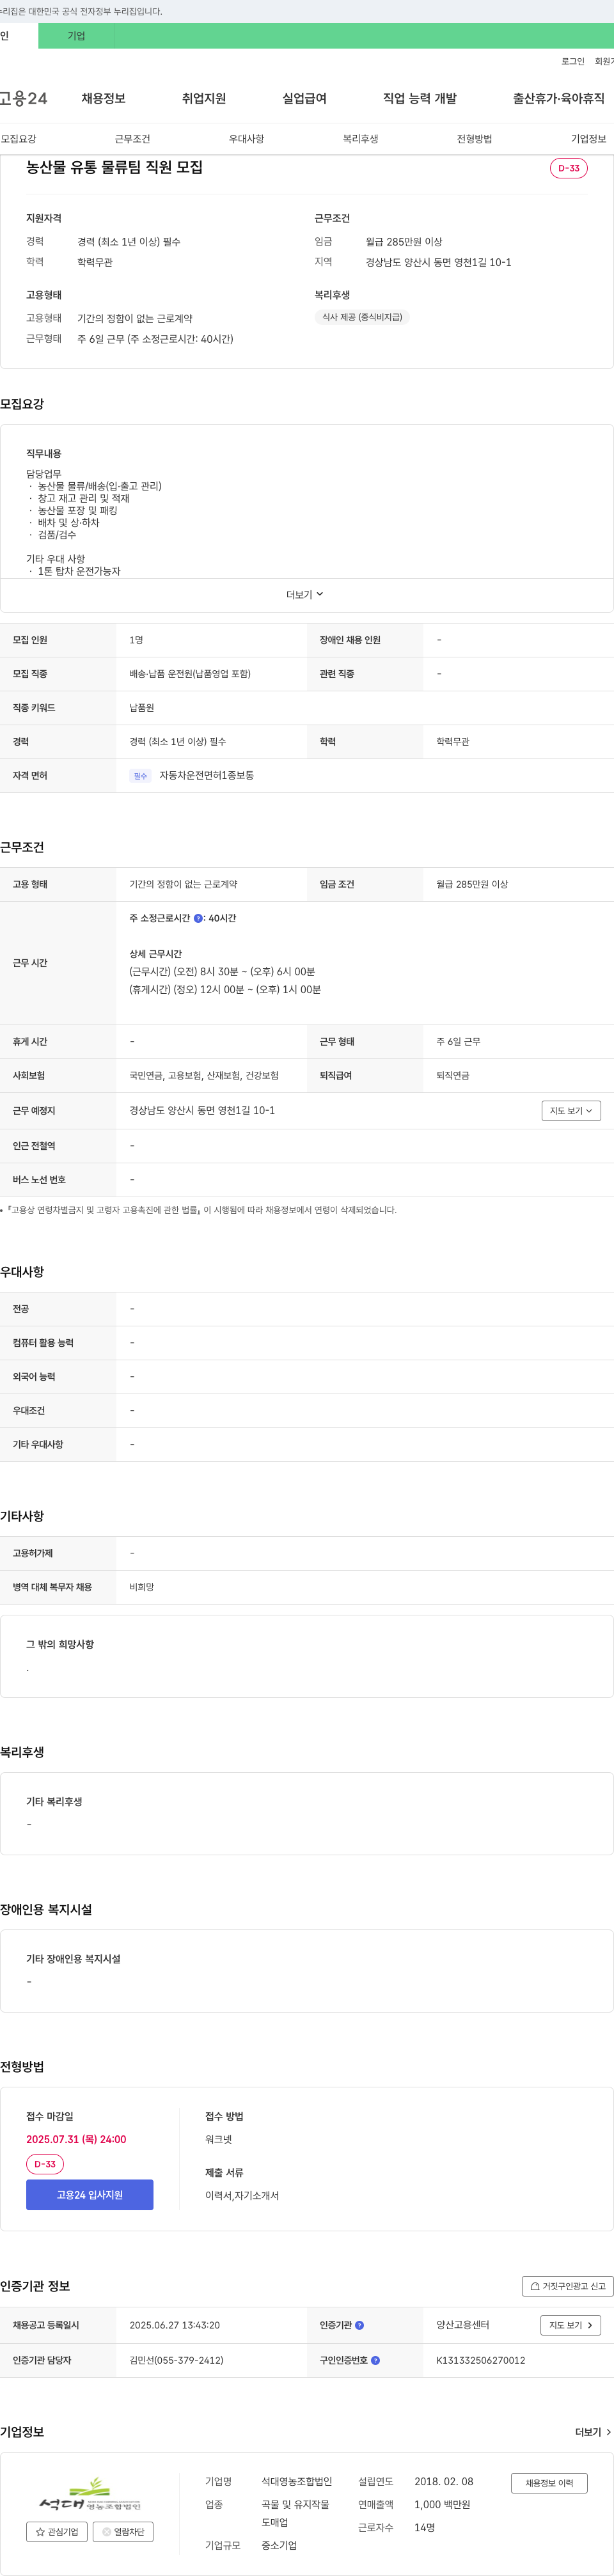
Task: View the 채용정보 이력 button
Action: pyautogui.click(x=549, y=2483)
